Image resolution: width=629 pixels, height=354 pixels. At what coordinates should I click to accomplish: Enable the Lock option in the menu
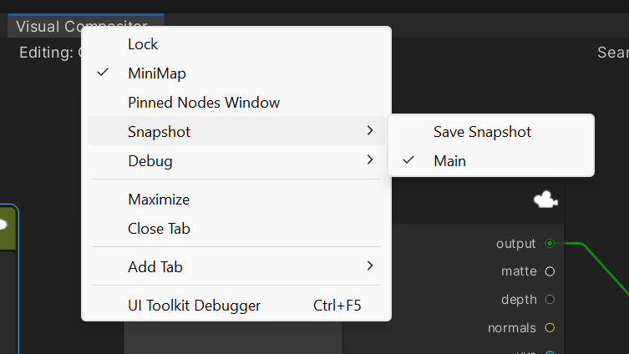[143, 44]
